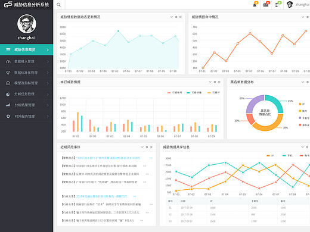Close the 威胁情报数据动态更新情况 panel with its X
Viewport: 310px width, 232px height.
[181, 17]
